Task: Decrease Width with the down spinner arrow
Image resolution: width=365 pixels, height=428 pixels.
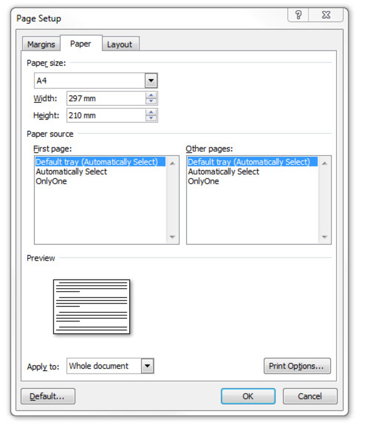Action: point(151,101)
